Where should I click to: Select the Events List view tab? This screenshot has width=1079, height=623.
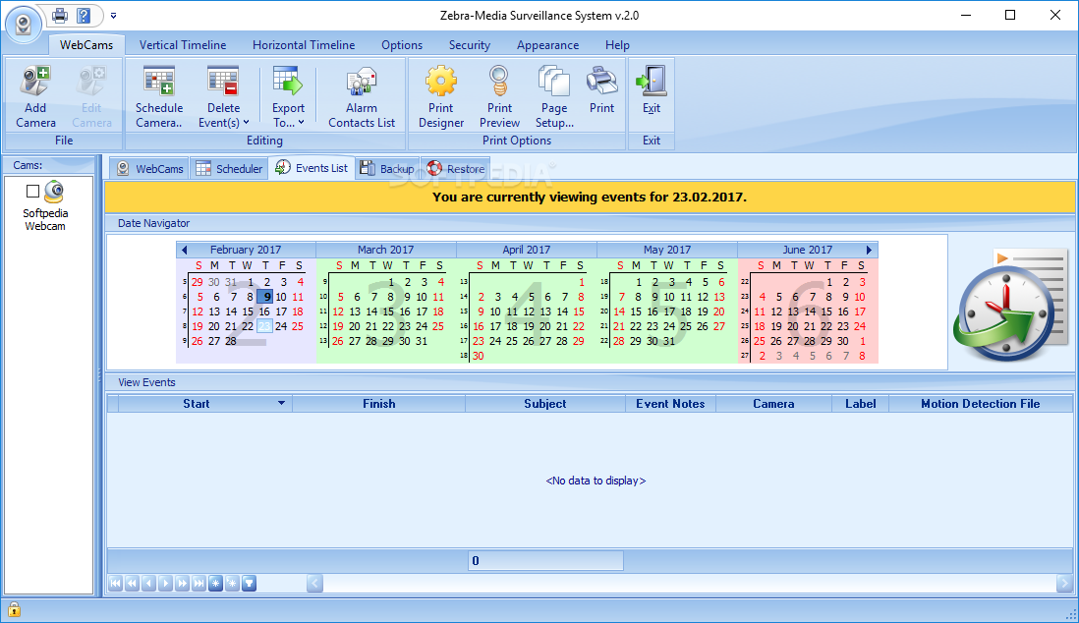[x=312, y=168]
